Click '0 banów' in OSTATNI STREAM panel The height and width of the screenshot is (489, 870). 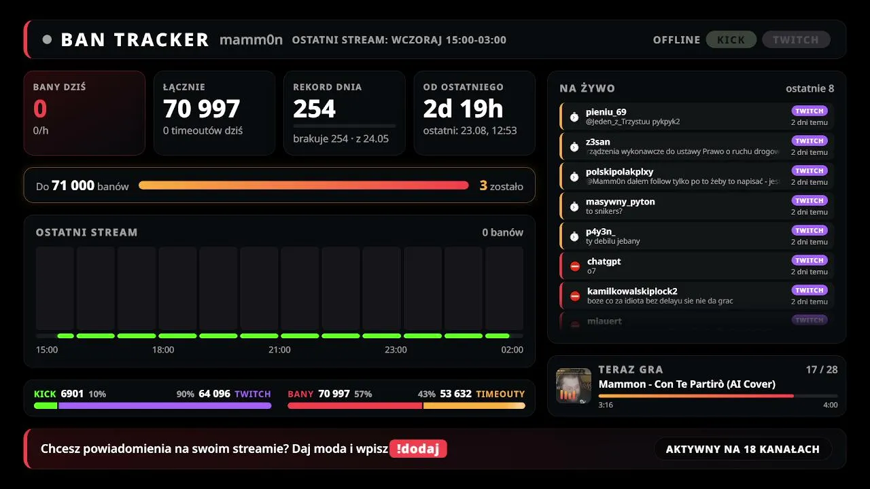pyautogui.click(x=503, y=232)
